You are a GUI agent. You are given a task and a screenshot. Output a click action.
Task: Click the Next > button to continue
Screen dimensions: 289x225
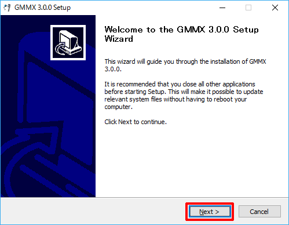[210, 212]
